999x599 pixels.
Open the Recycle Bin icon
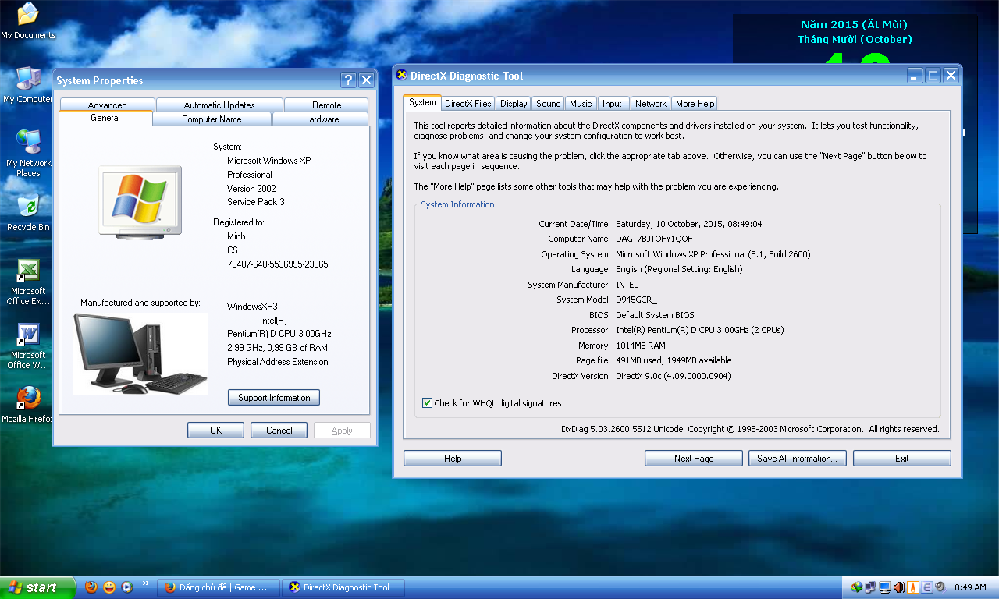coord(28,213)
